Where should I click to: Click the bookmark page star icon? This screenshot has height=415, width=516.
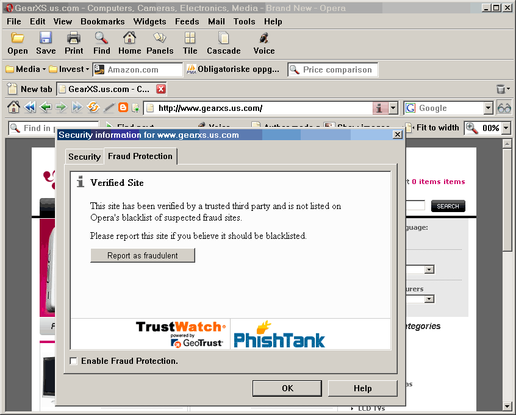pos(135,107)
